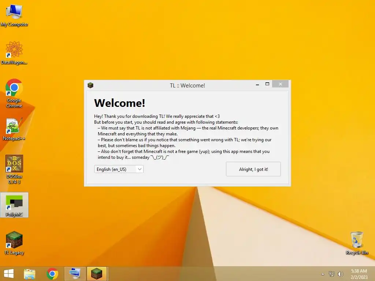Select the DOSBox 0.74-3 desktop shortcut
Viewport: 375px width, 281px height.
point(14,169)
